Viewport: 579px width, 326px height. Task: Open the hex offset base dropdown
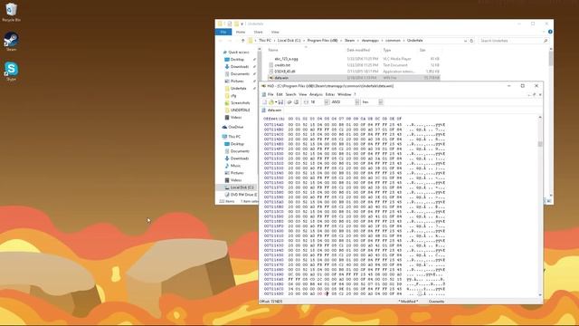[x=380, y=102]
